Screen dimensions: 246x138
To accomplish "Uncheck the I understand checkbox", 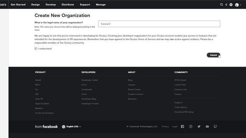I will tap(36, 49).
